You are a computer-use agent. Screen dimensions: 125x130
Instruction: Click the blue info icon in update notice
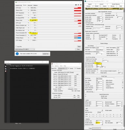(17, 54)
